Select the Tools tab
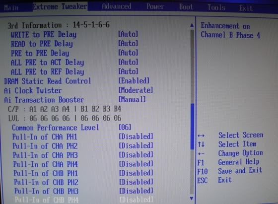The height and width of the screenshot is (204, 278). [216, 7]
